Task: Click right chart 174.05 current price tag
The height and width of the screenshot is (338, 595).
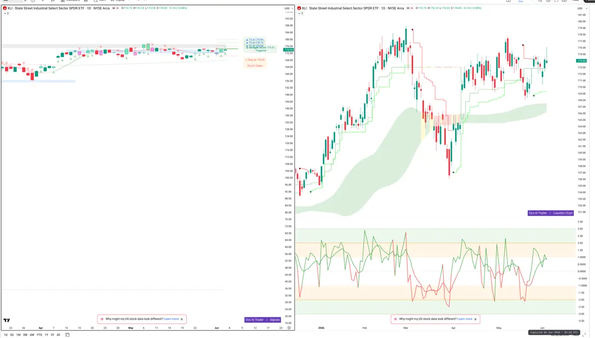Action: click(582, 60)
